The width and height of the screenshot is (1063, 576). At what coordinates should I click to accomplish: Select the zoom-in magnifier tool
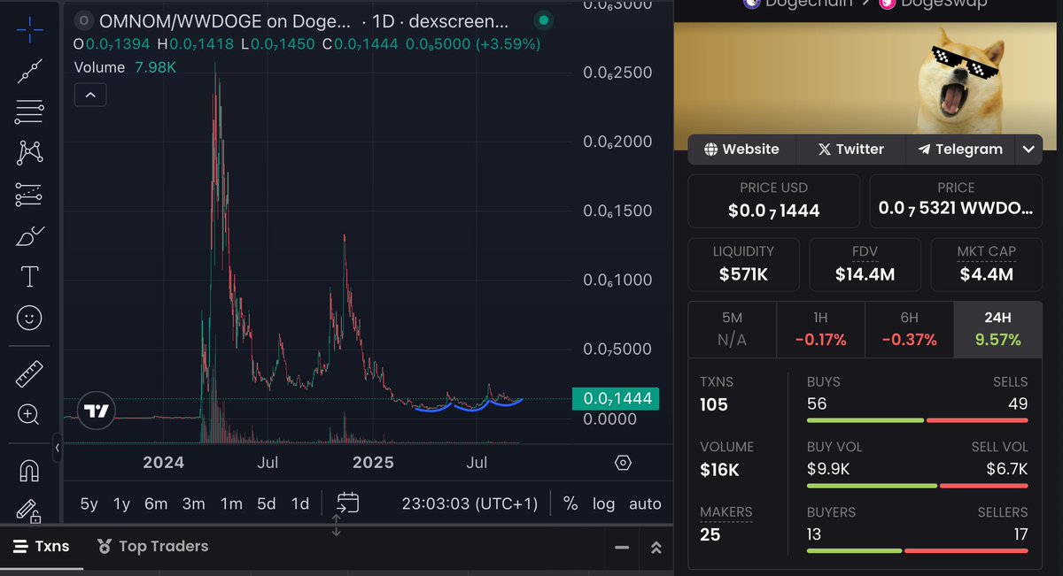(x=28, y=414)
